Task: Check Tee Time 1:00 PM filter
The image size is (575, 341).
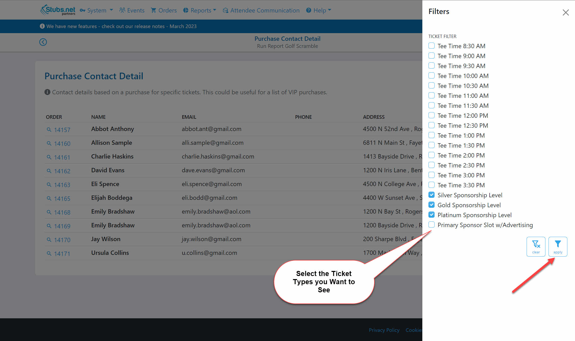Action: (x=431, y=135)
